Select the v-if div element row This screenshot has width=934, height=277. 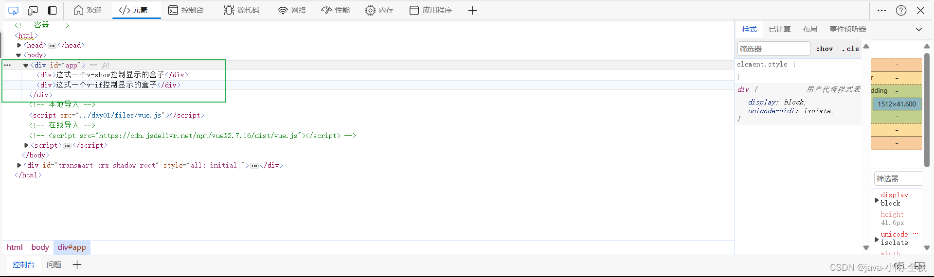pyautogui.click(x=108, y=85)
